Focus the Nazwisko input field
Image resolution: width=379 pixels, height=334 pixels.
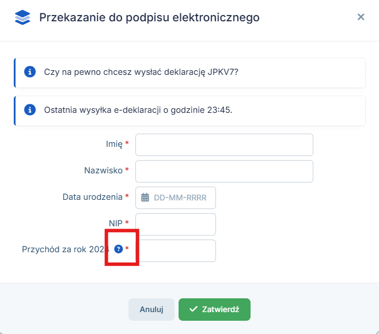[x=224, y=171]
